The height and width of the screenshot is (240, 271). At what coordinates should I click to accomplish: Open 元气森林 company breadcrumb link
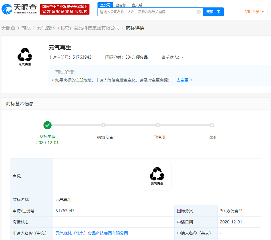tap(78, 28)
